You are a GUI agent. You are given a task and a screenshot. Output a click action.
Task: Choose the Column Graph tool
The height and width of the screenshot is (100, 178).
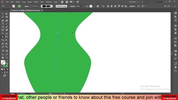point(7,51)
